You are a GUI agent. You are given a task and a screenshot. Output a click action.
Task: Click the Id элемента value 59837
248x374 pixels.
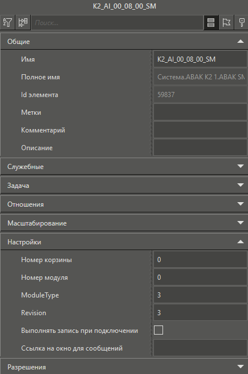pyautogui.click(x=200, y=94)
